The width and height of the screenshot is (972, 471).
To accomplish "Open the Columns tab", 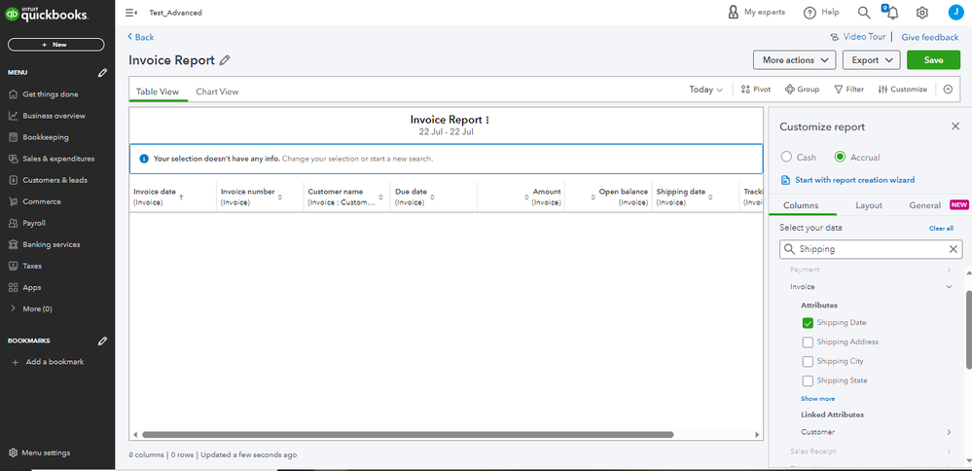I will pyautogui.click(x=801, y=205).
